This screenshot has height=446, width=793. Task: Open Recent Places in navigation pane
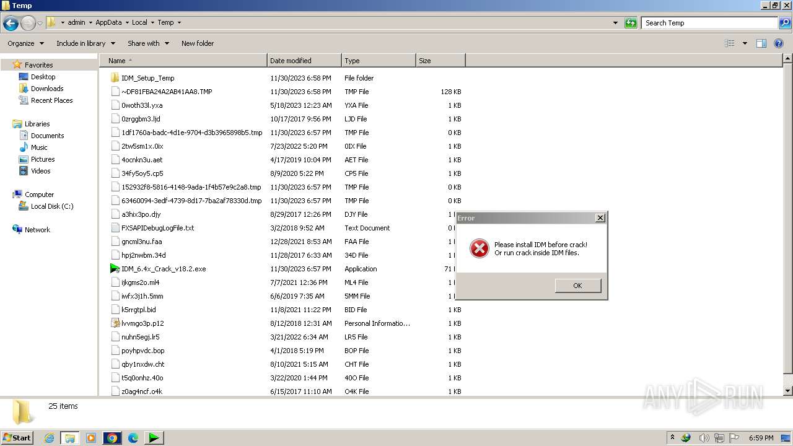click(51, 100)
